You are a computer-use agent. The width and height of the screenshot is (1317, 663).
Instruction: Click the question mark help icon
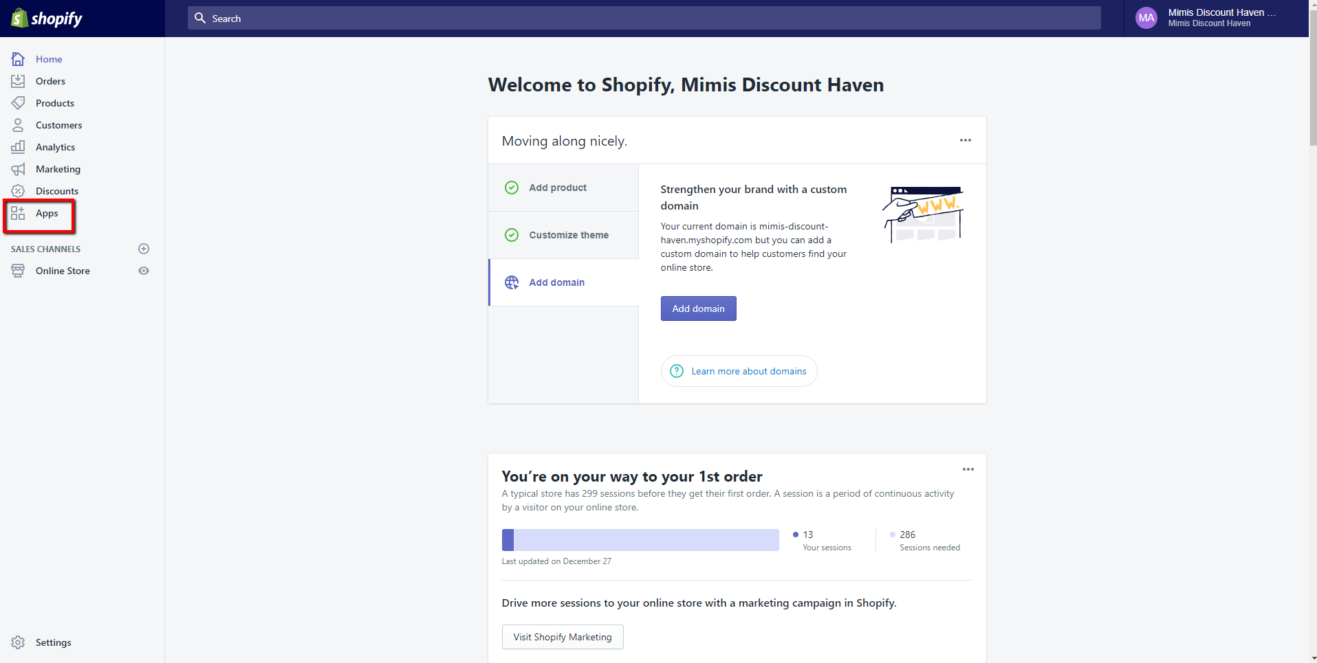coord(677,371)
